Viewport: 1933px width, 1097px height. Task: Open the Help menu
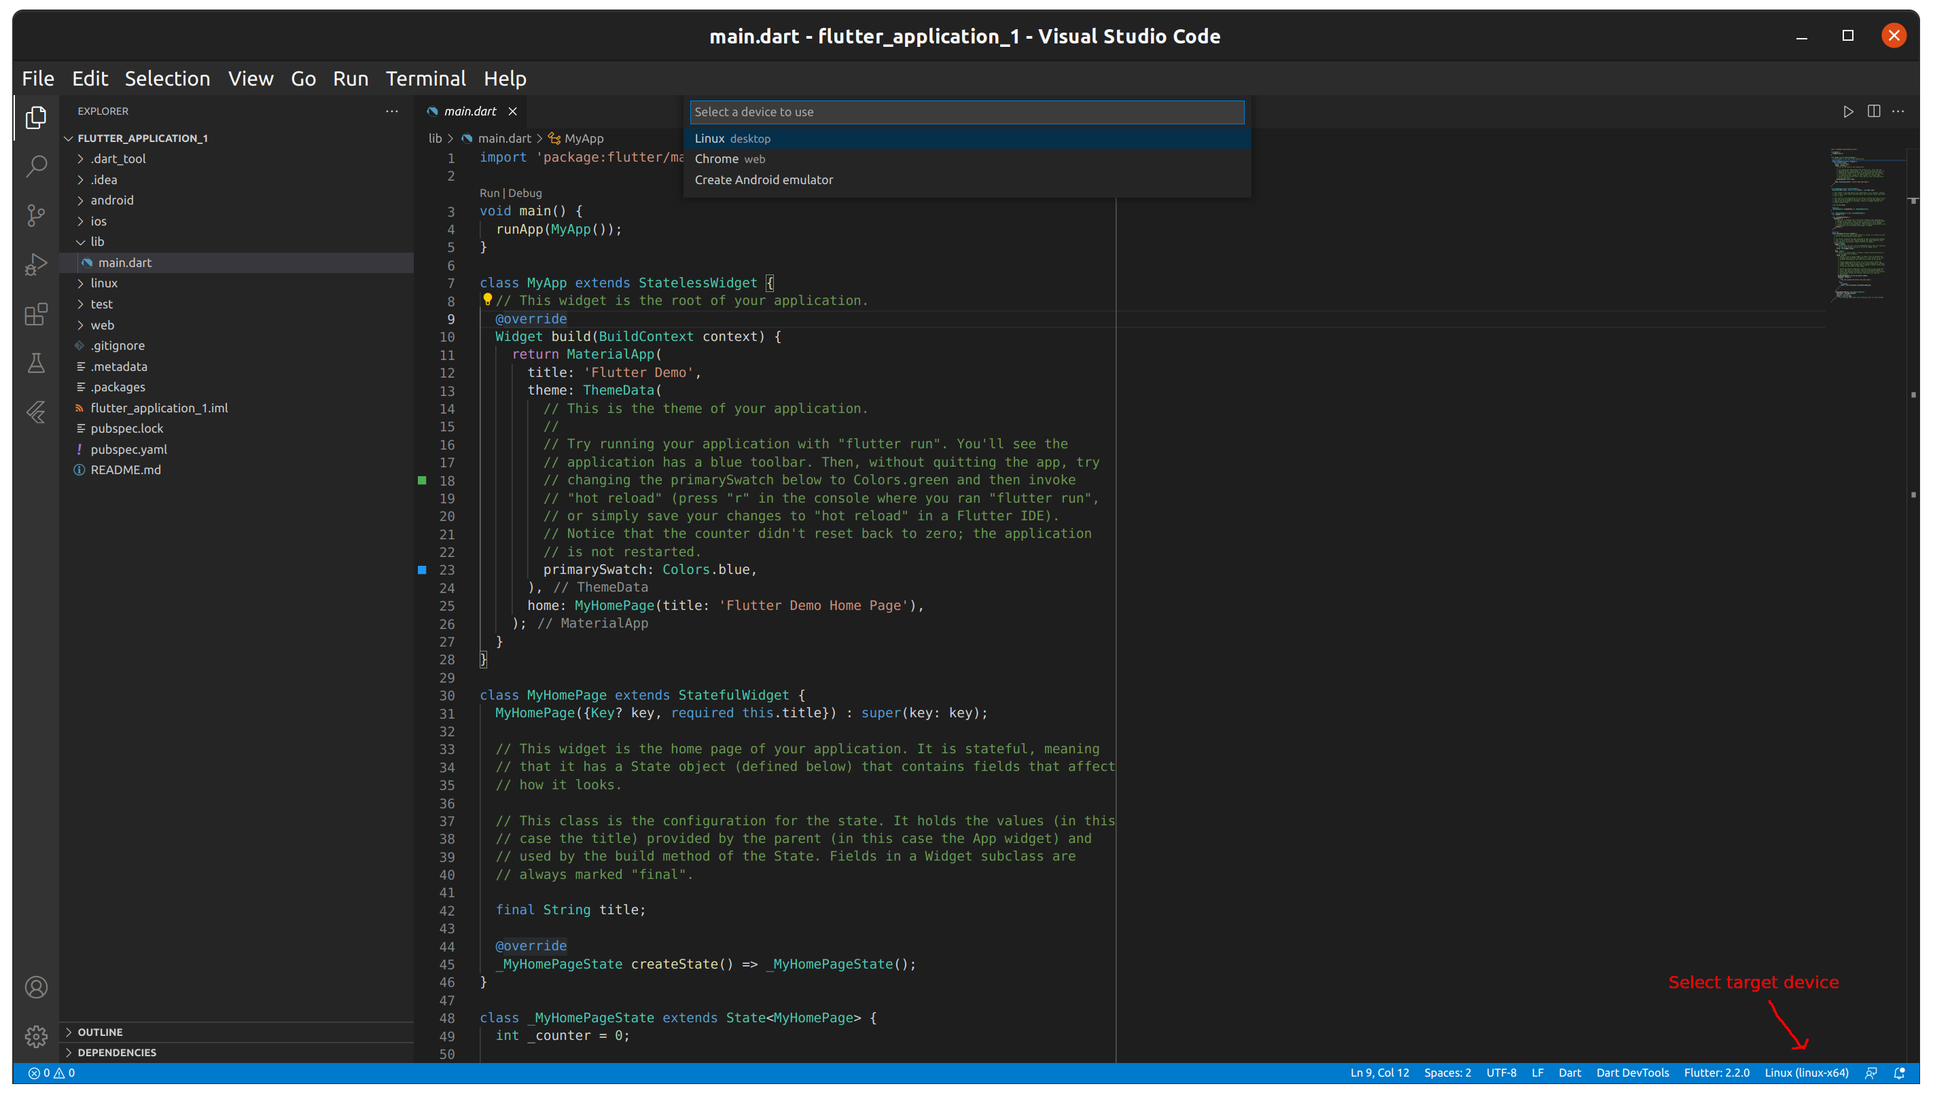pyautogui.click(x=505, y=78)
